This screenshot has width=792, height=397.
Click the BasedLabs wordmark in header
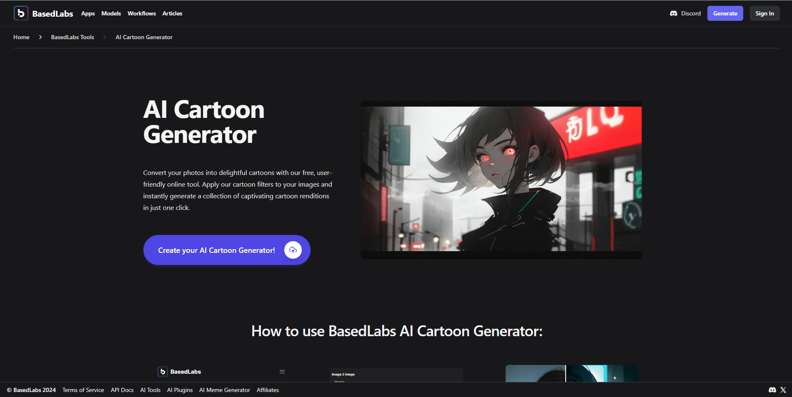tap(53, 13)
